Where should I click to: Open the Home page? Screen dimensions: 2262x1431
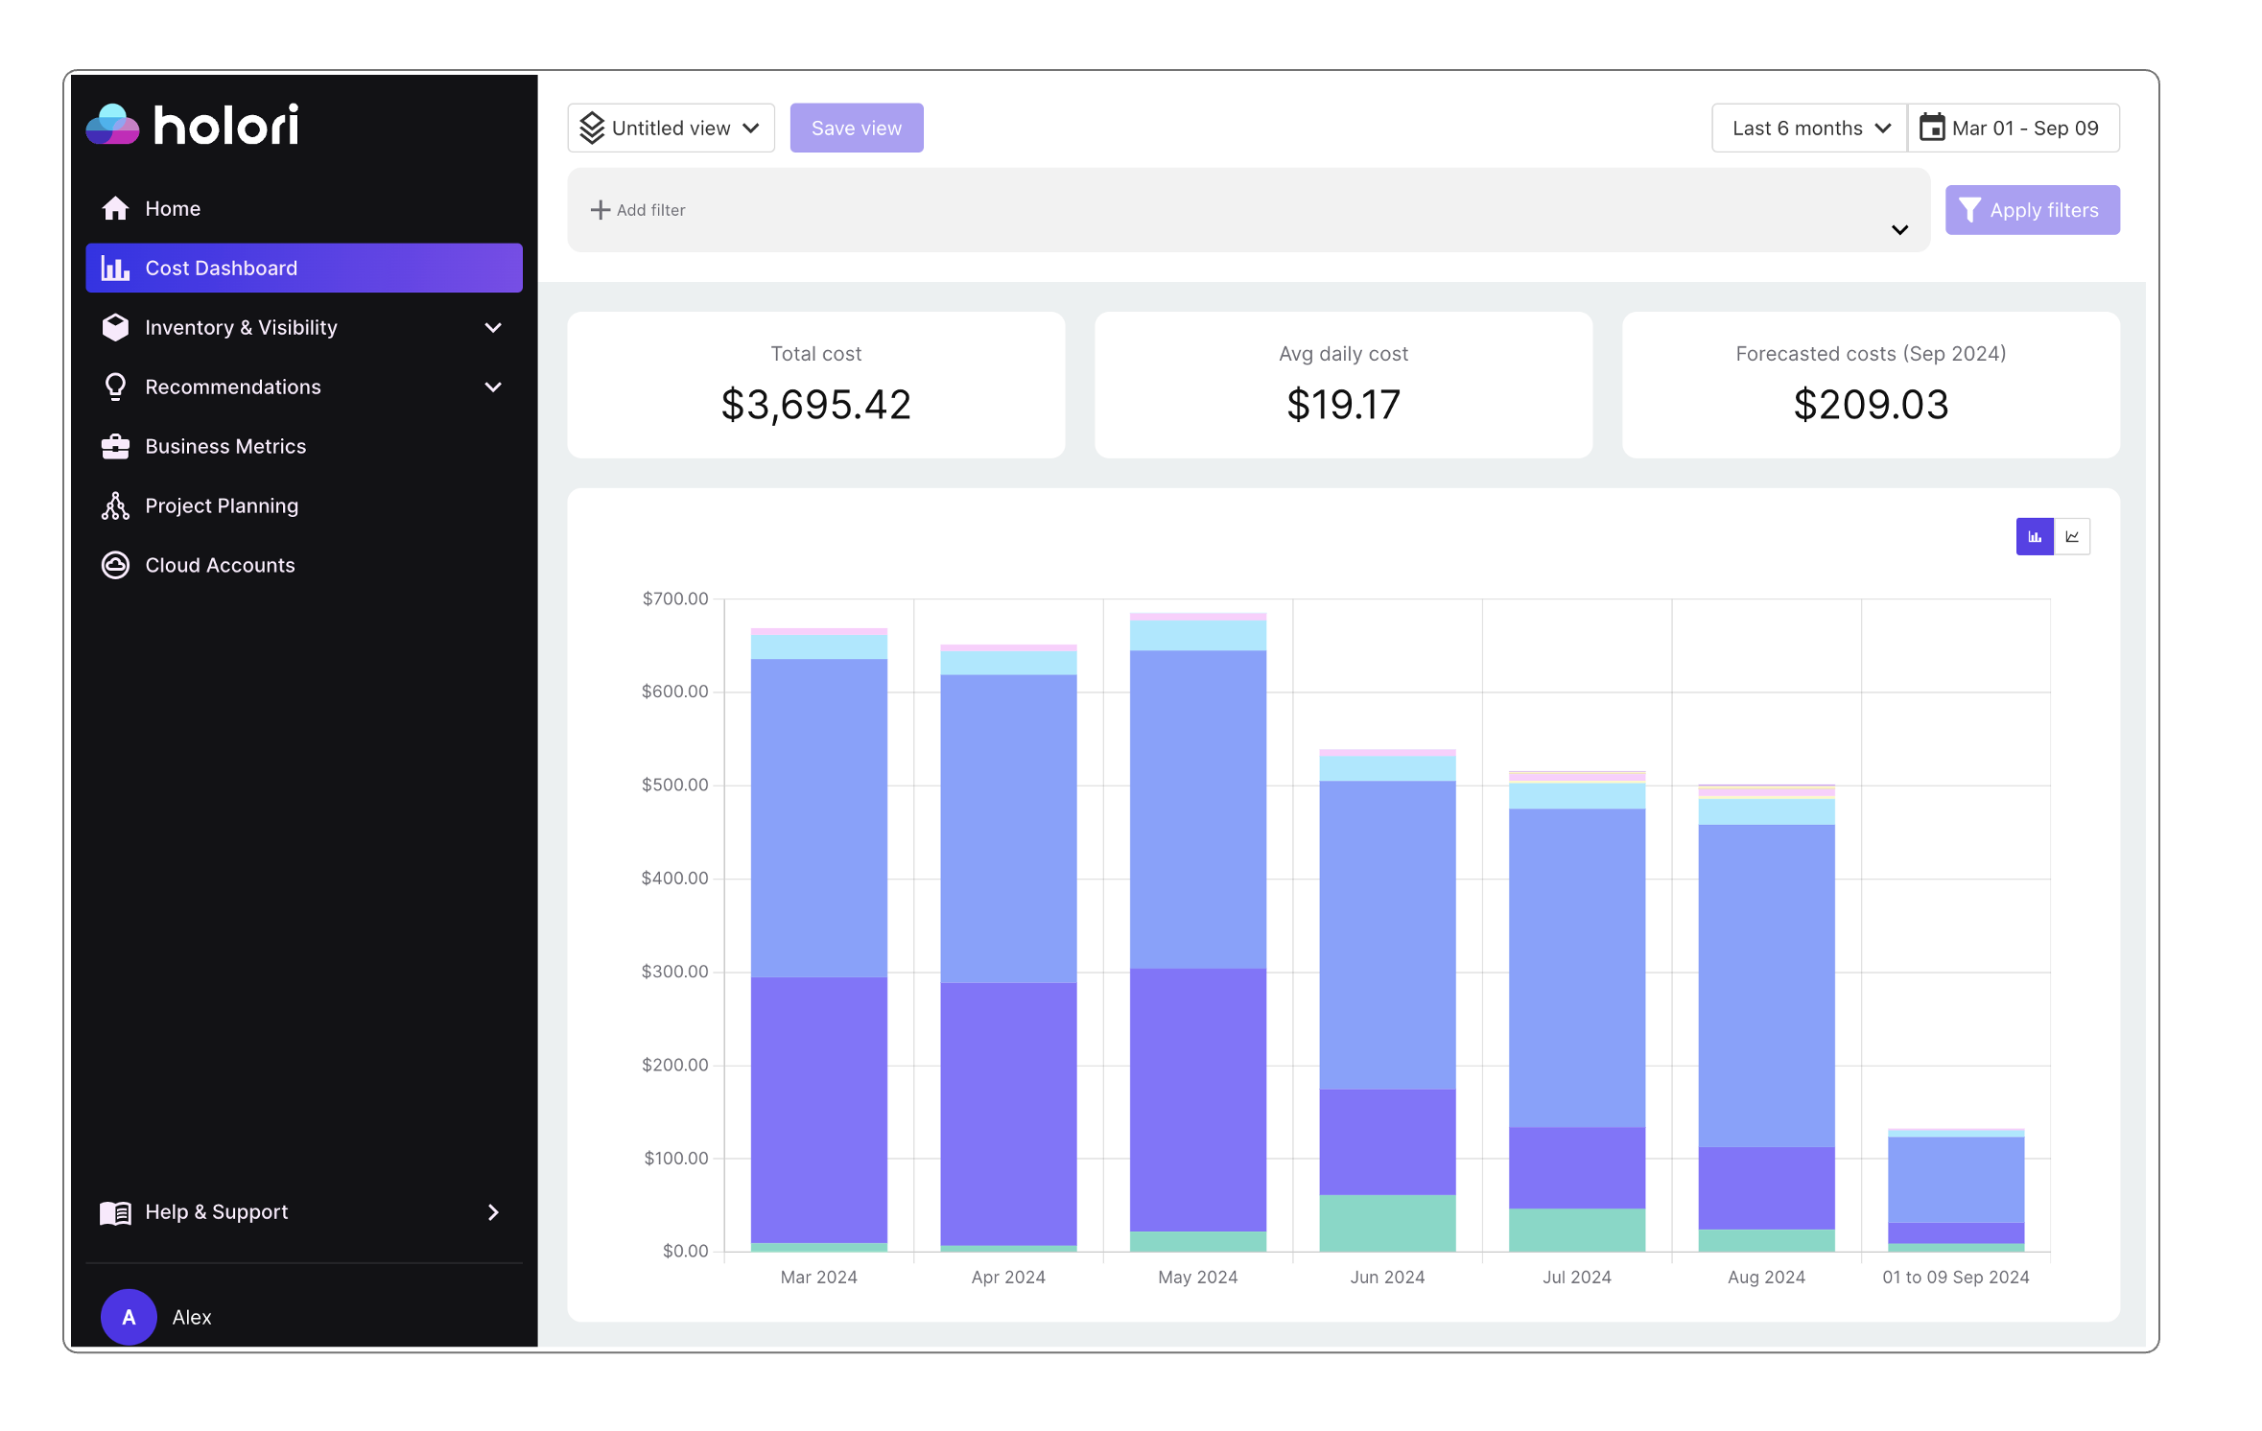(304, 208)
